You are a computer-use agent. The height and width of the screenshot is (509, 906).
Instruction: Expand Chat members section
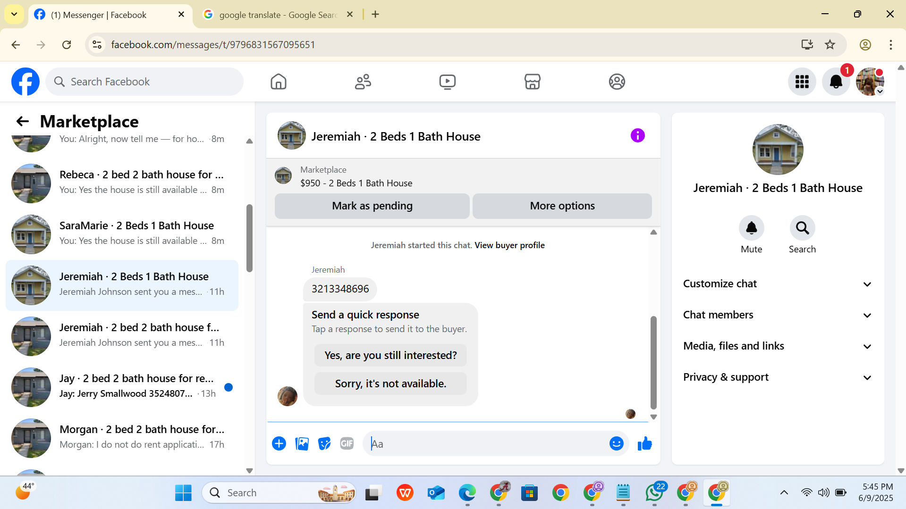tap(778, 315)
